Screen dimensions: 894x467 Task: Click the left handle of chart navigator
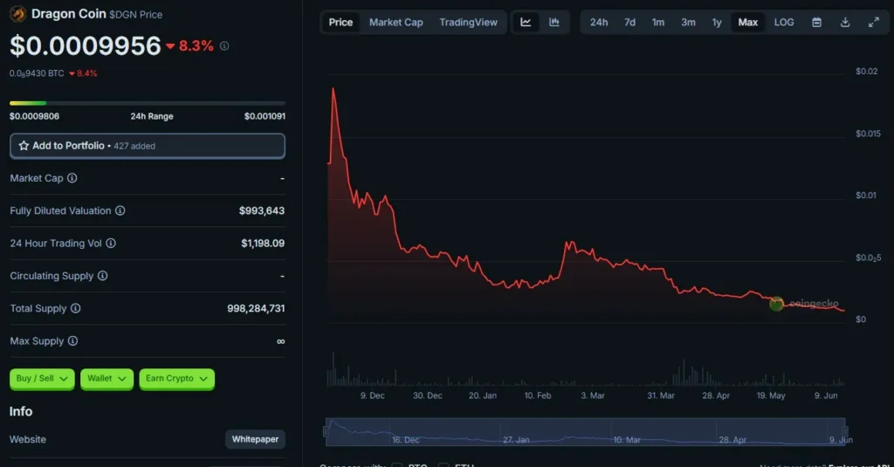(327, 431)
